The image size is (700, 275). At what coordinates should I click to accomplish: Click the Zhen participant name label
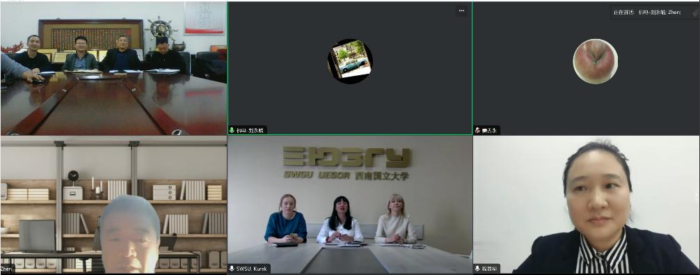[7, 269]
